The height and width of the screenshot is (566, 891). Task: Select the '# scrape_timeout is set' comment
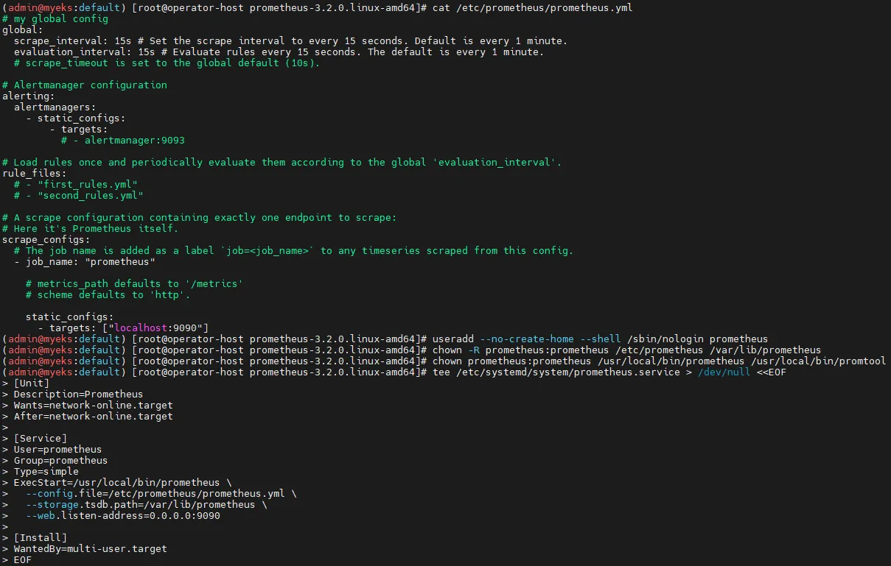(x=167, y=63)
